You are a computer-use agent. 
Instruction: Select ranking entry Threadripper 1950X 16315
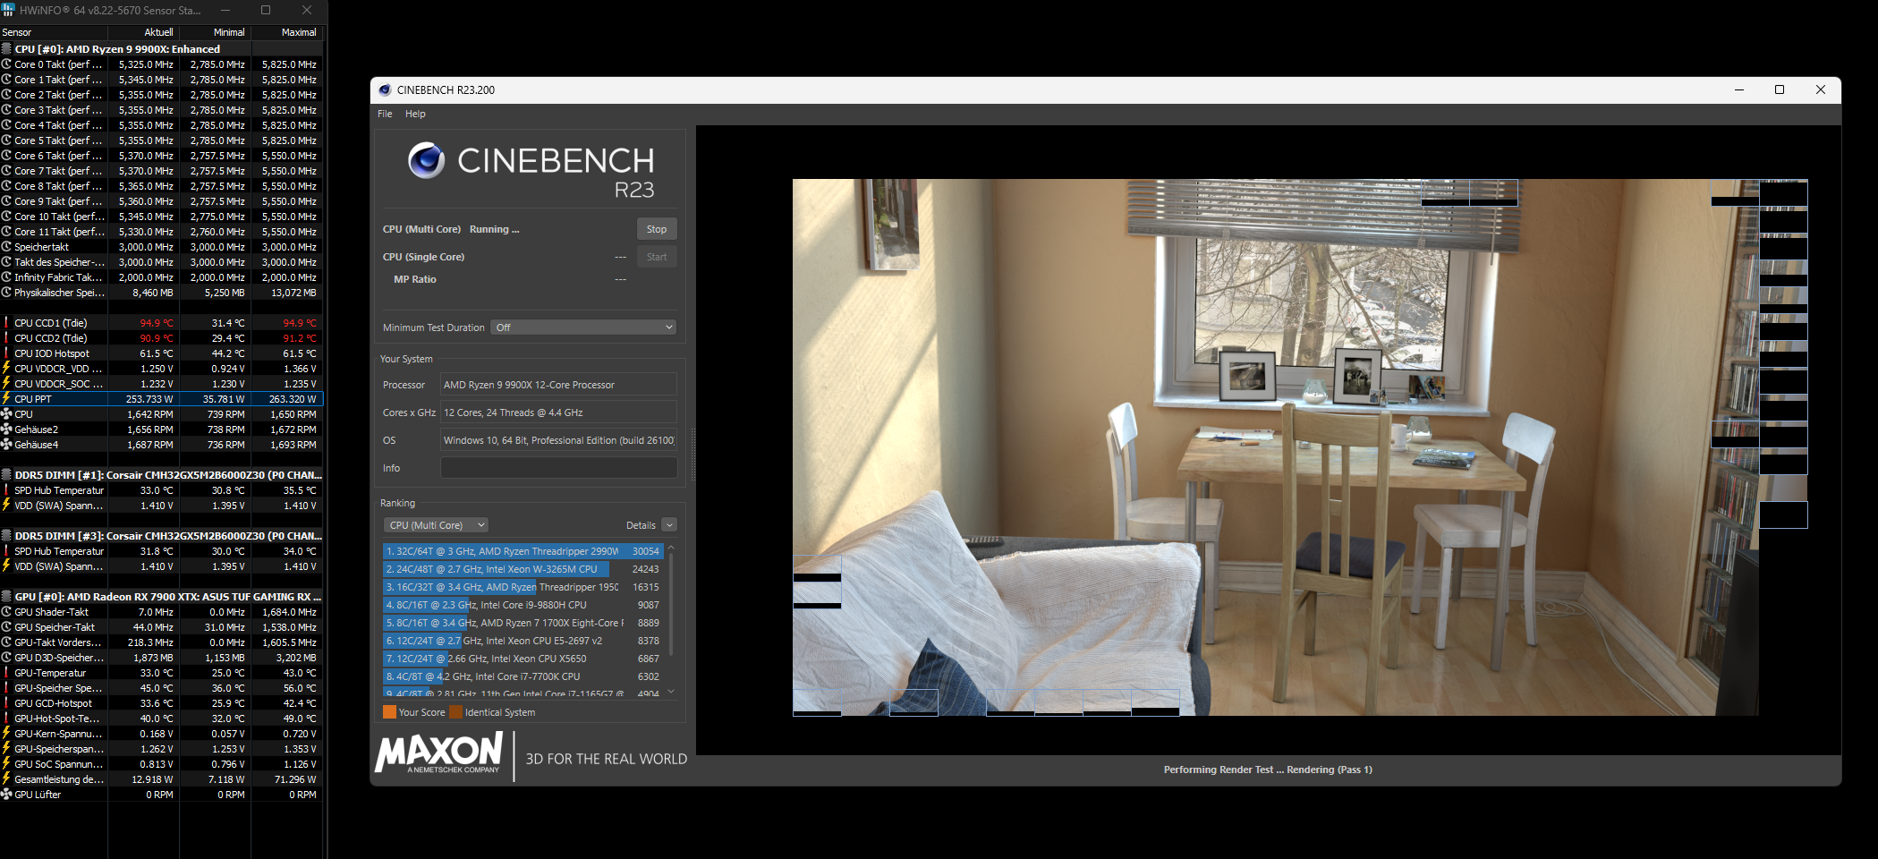[523, 587]
